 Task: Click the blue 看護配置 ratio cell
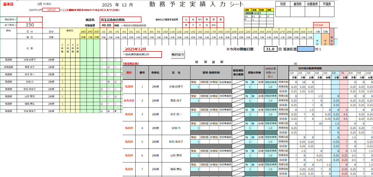[305, 49]
